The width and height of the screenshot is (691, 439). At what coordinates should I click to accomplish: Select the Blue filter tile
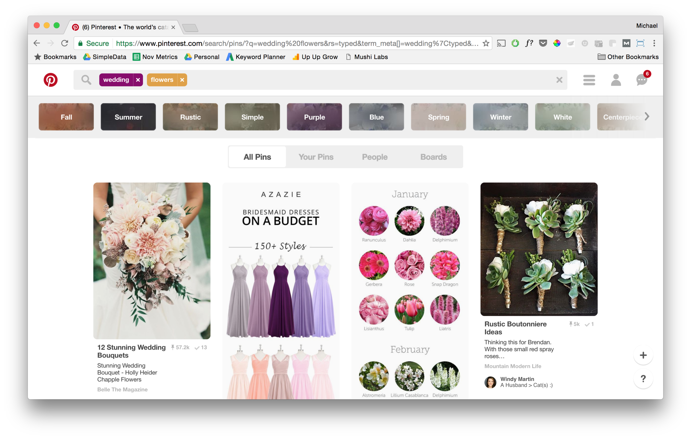click(x=376, y=117)
